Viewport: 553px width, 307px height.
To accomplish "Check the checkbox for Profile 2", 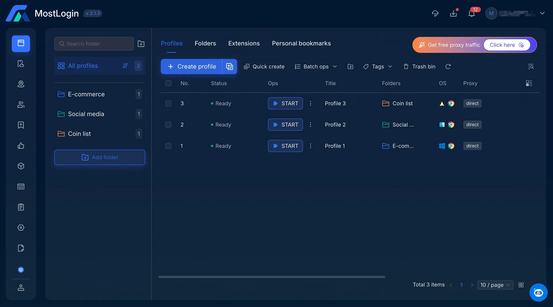I will tap(168, 125).
